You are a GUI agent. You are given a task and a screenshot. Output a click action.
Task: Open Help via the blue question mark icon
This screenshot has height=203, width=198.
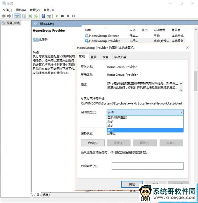43,16
